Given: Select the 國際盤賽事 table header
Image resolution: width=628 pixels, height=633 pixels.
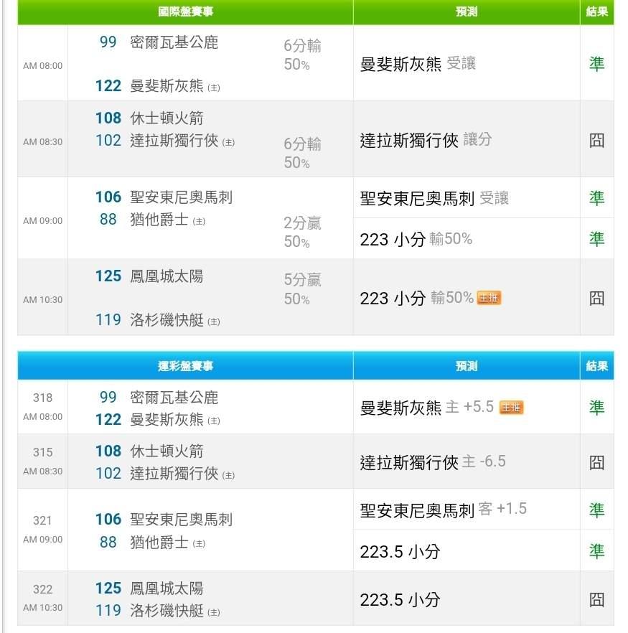Looking at the screenshot, I should [185, 12].
